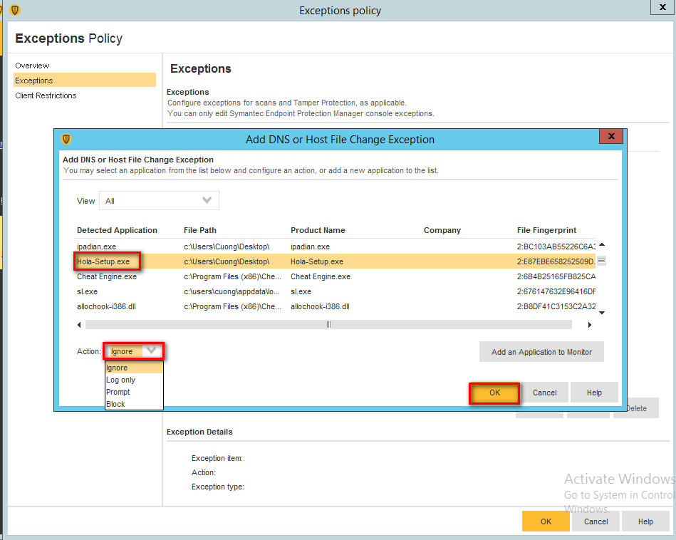
Task: Click the list's scroll up arrow
Action: [602, 244]
